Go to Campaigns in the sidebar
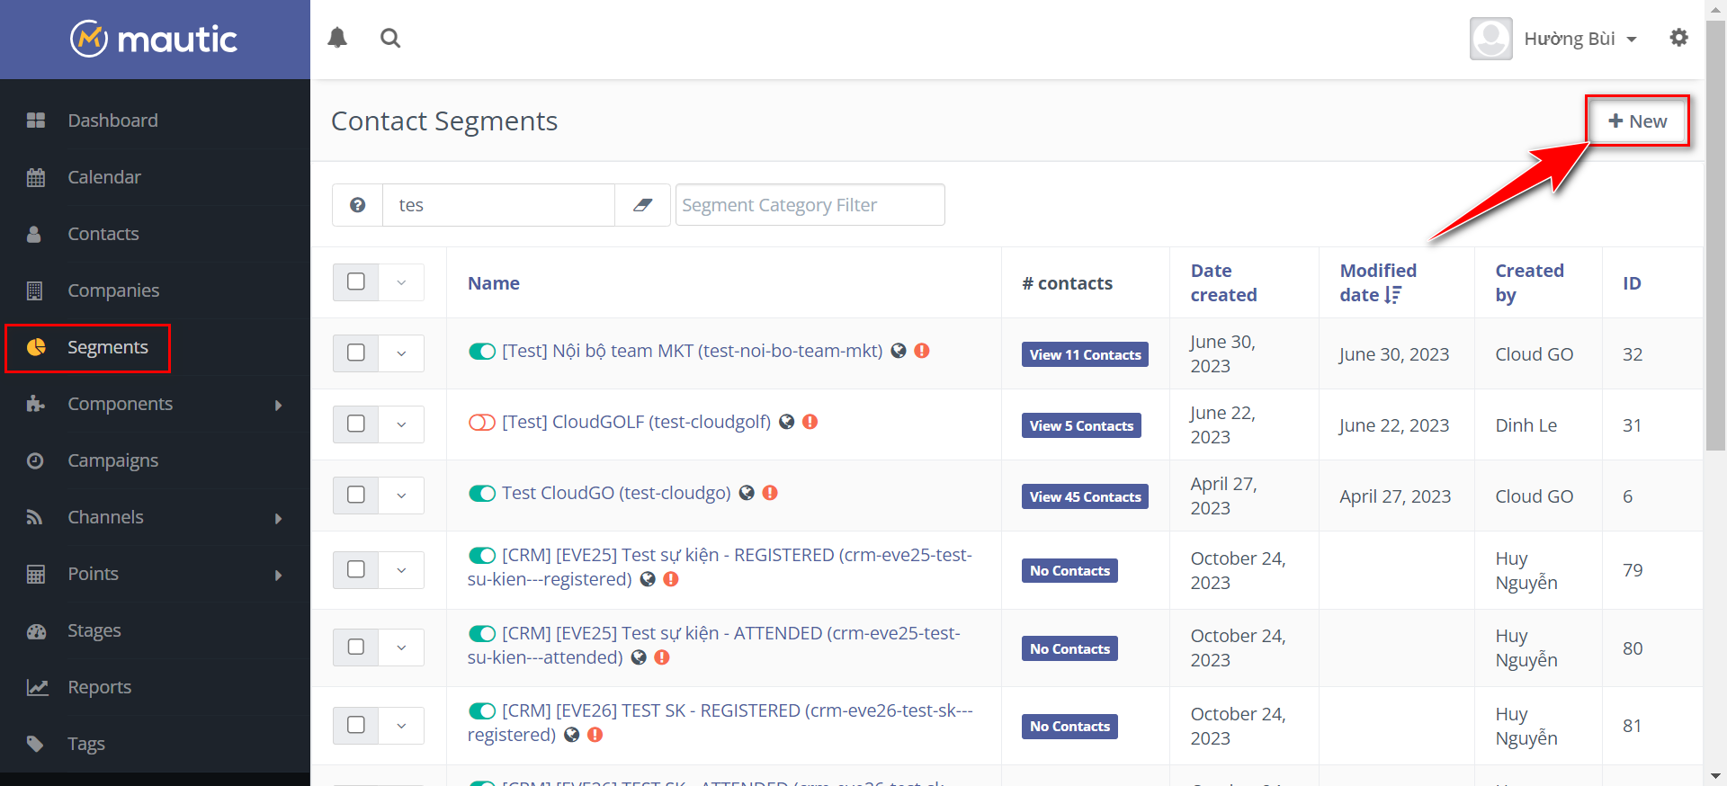Viewport: 1727px width, 786px height. click(113, 460)
